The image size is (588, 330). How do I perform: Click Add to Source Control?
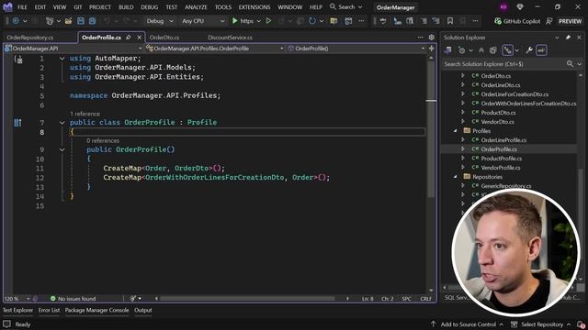[x=467, y=324]
